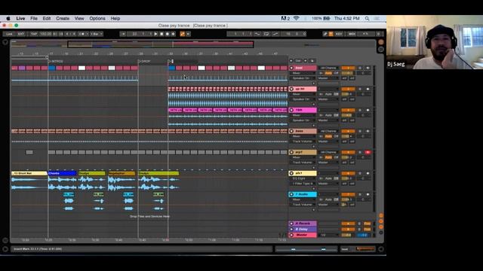The width and height of the screenshot is (483, 271).
Task: Toggle the MIDI map mode button
Action: (352, 34)
